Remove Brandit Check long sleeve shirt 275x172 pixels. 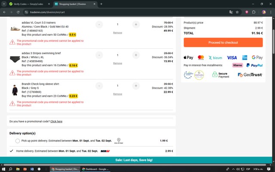pyautogui.click(x=117, y=94)
